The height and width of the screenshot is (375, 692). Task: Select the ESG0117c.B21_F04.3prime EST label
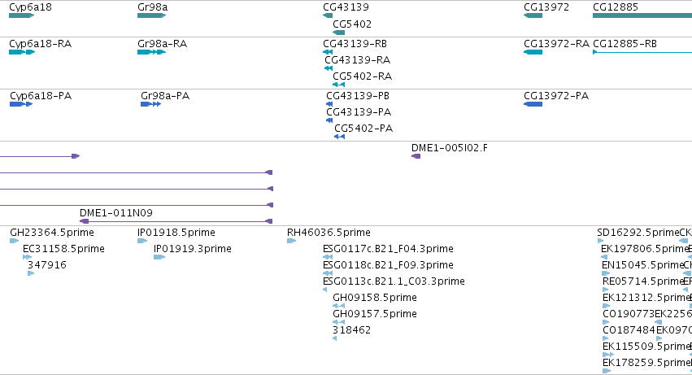point(388,249)
